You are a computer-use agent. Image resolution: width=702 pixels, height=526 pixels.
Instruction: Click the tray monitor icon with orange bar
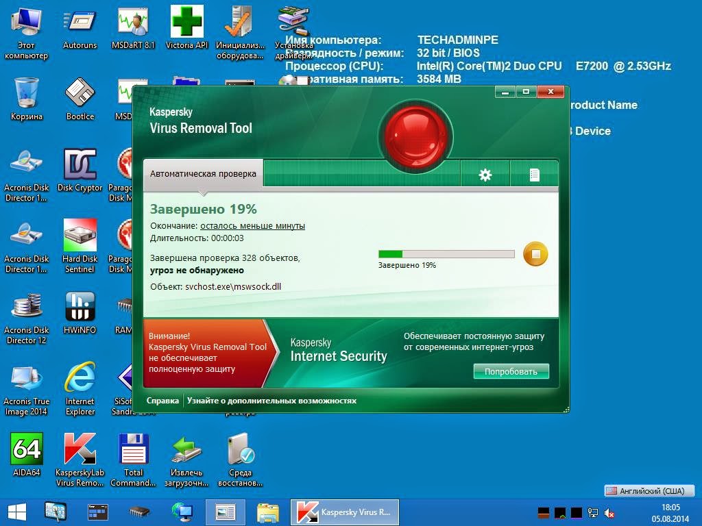pyautogui.click(x=544, y=512)
